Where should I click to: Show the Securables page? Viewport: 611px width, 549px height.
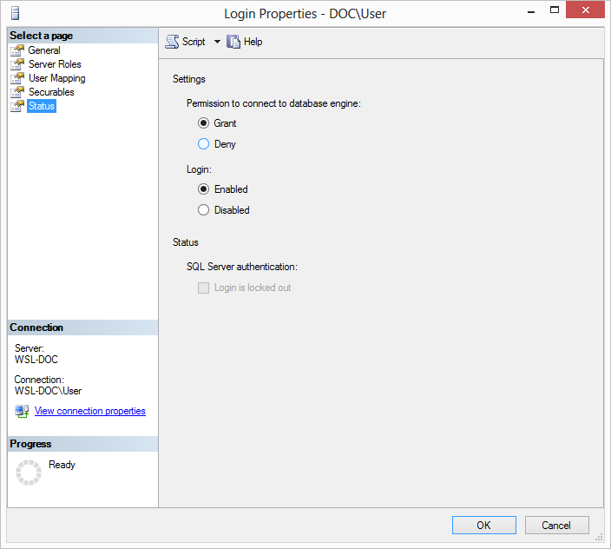point(51,92)
